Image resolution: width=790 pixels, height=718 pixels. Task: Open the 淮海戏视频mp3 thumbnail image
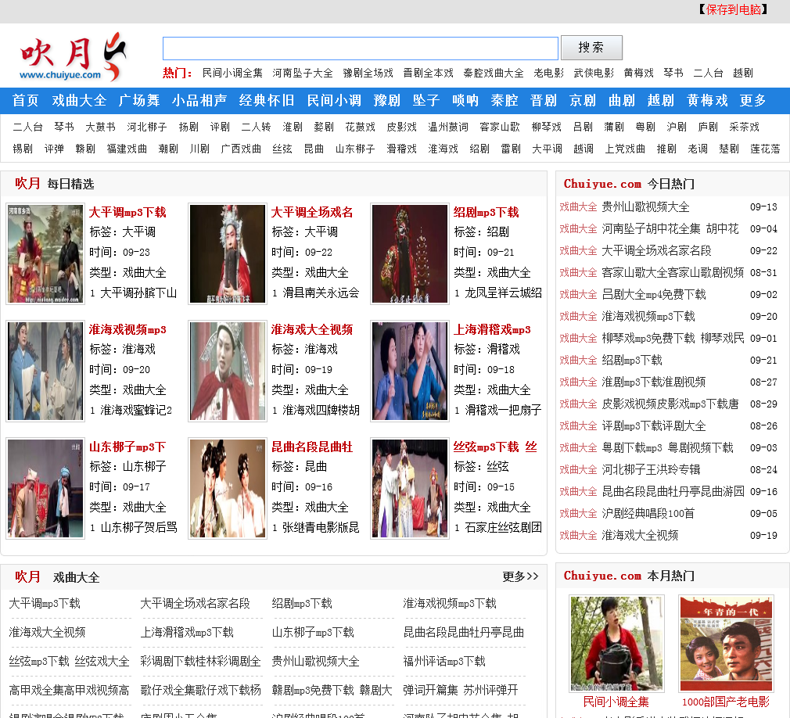tap(45, 371)
